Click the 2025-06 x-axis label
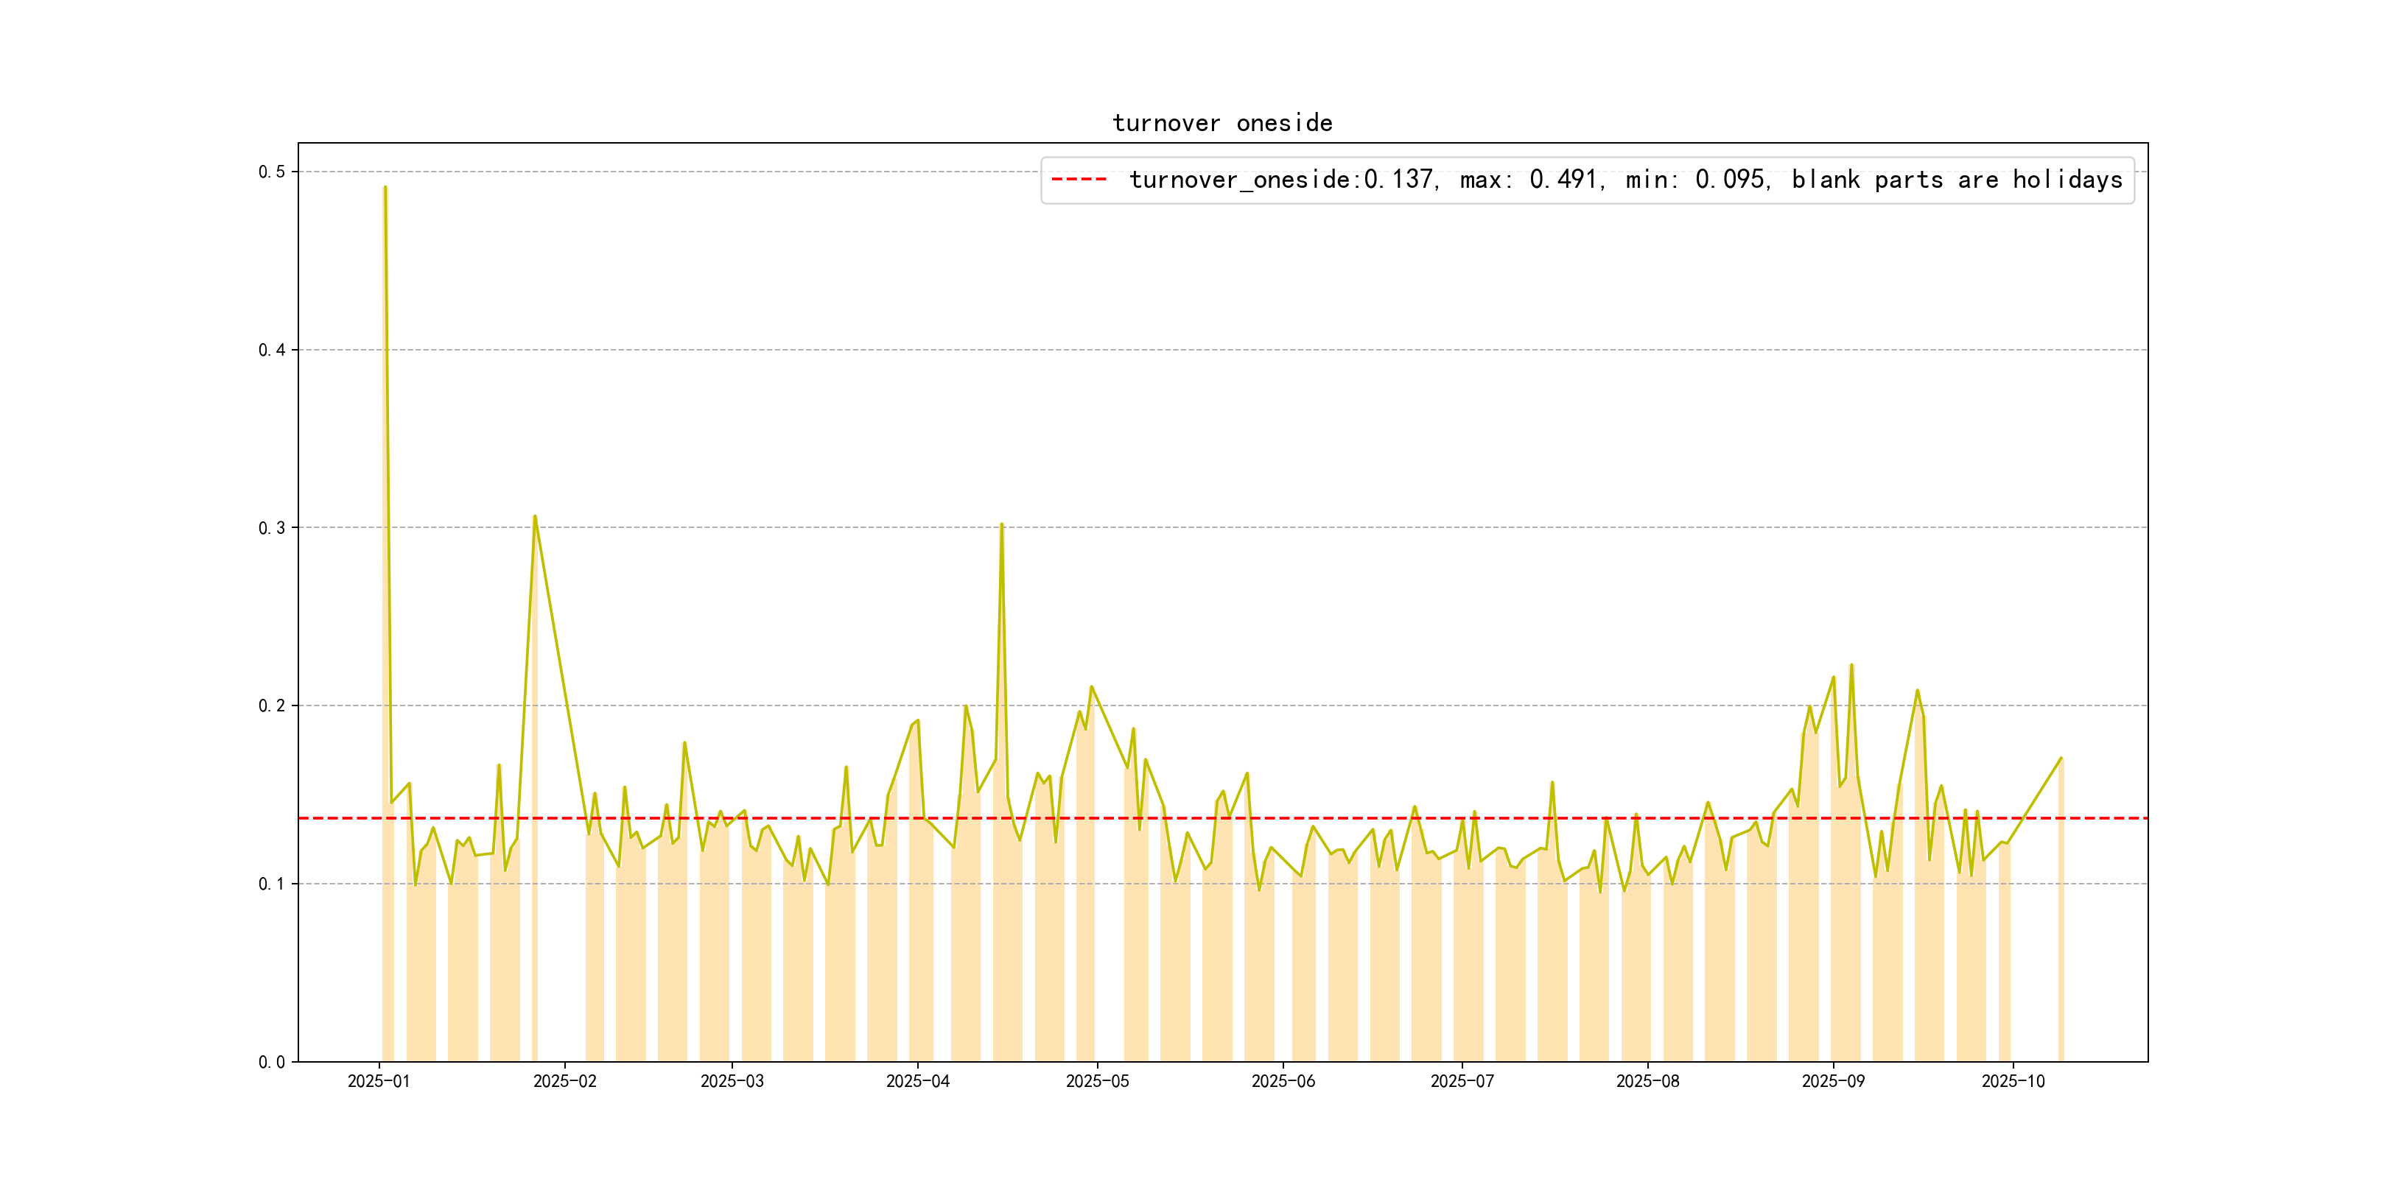2387x1193 pixels. 1283,1081
